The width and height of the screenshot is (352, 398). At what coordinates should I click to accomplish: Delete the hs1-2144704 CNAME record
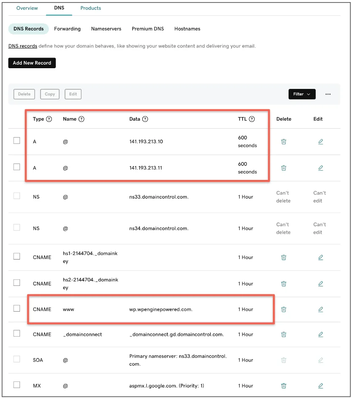(283, 257)
